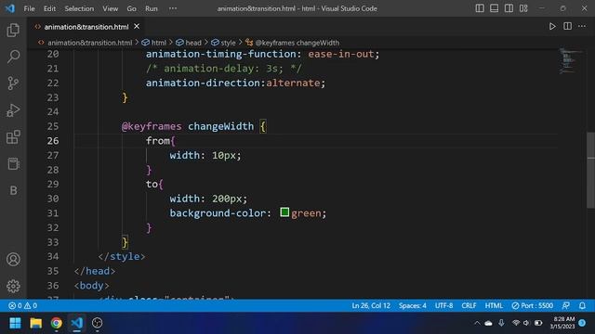Change language mode via HTML
Image resolution: width=595 pixels, height=334 pixels.
click(494, 305)
